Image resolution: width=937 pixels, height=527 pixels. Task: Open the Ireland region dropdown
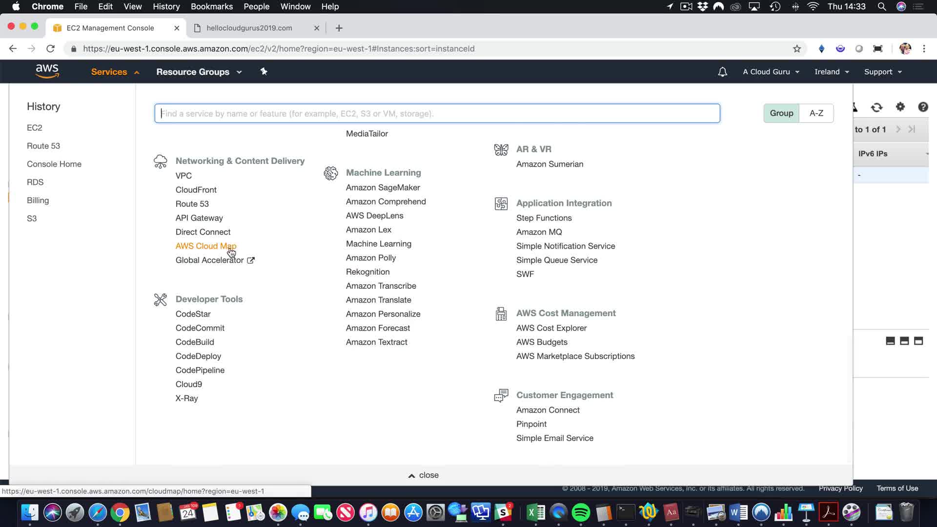832,72
